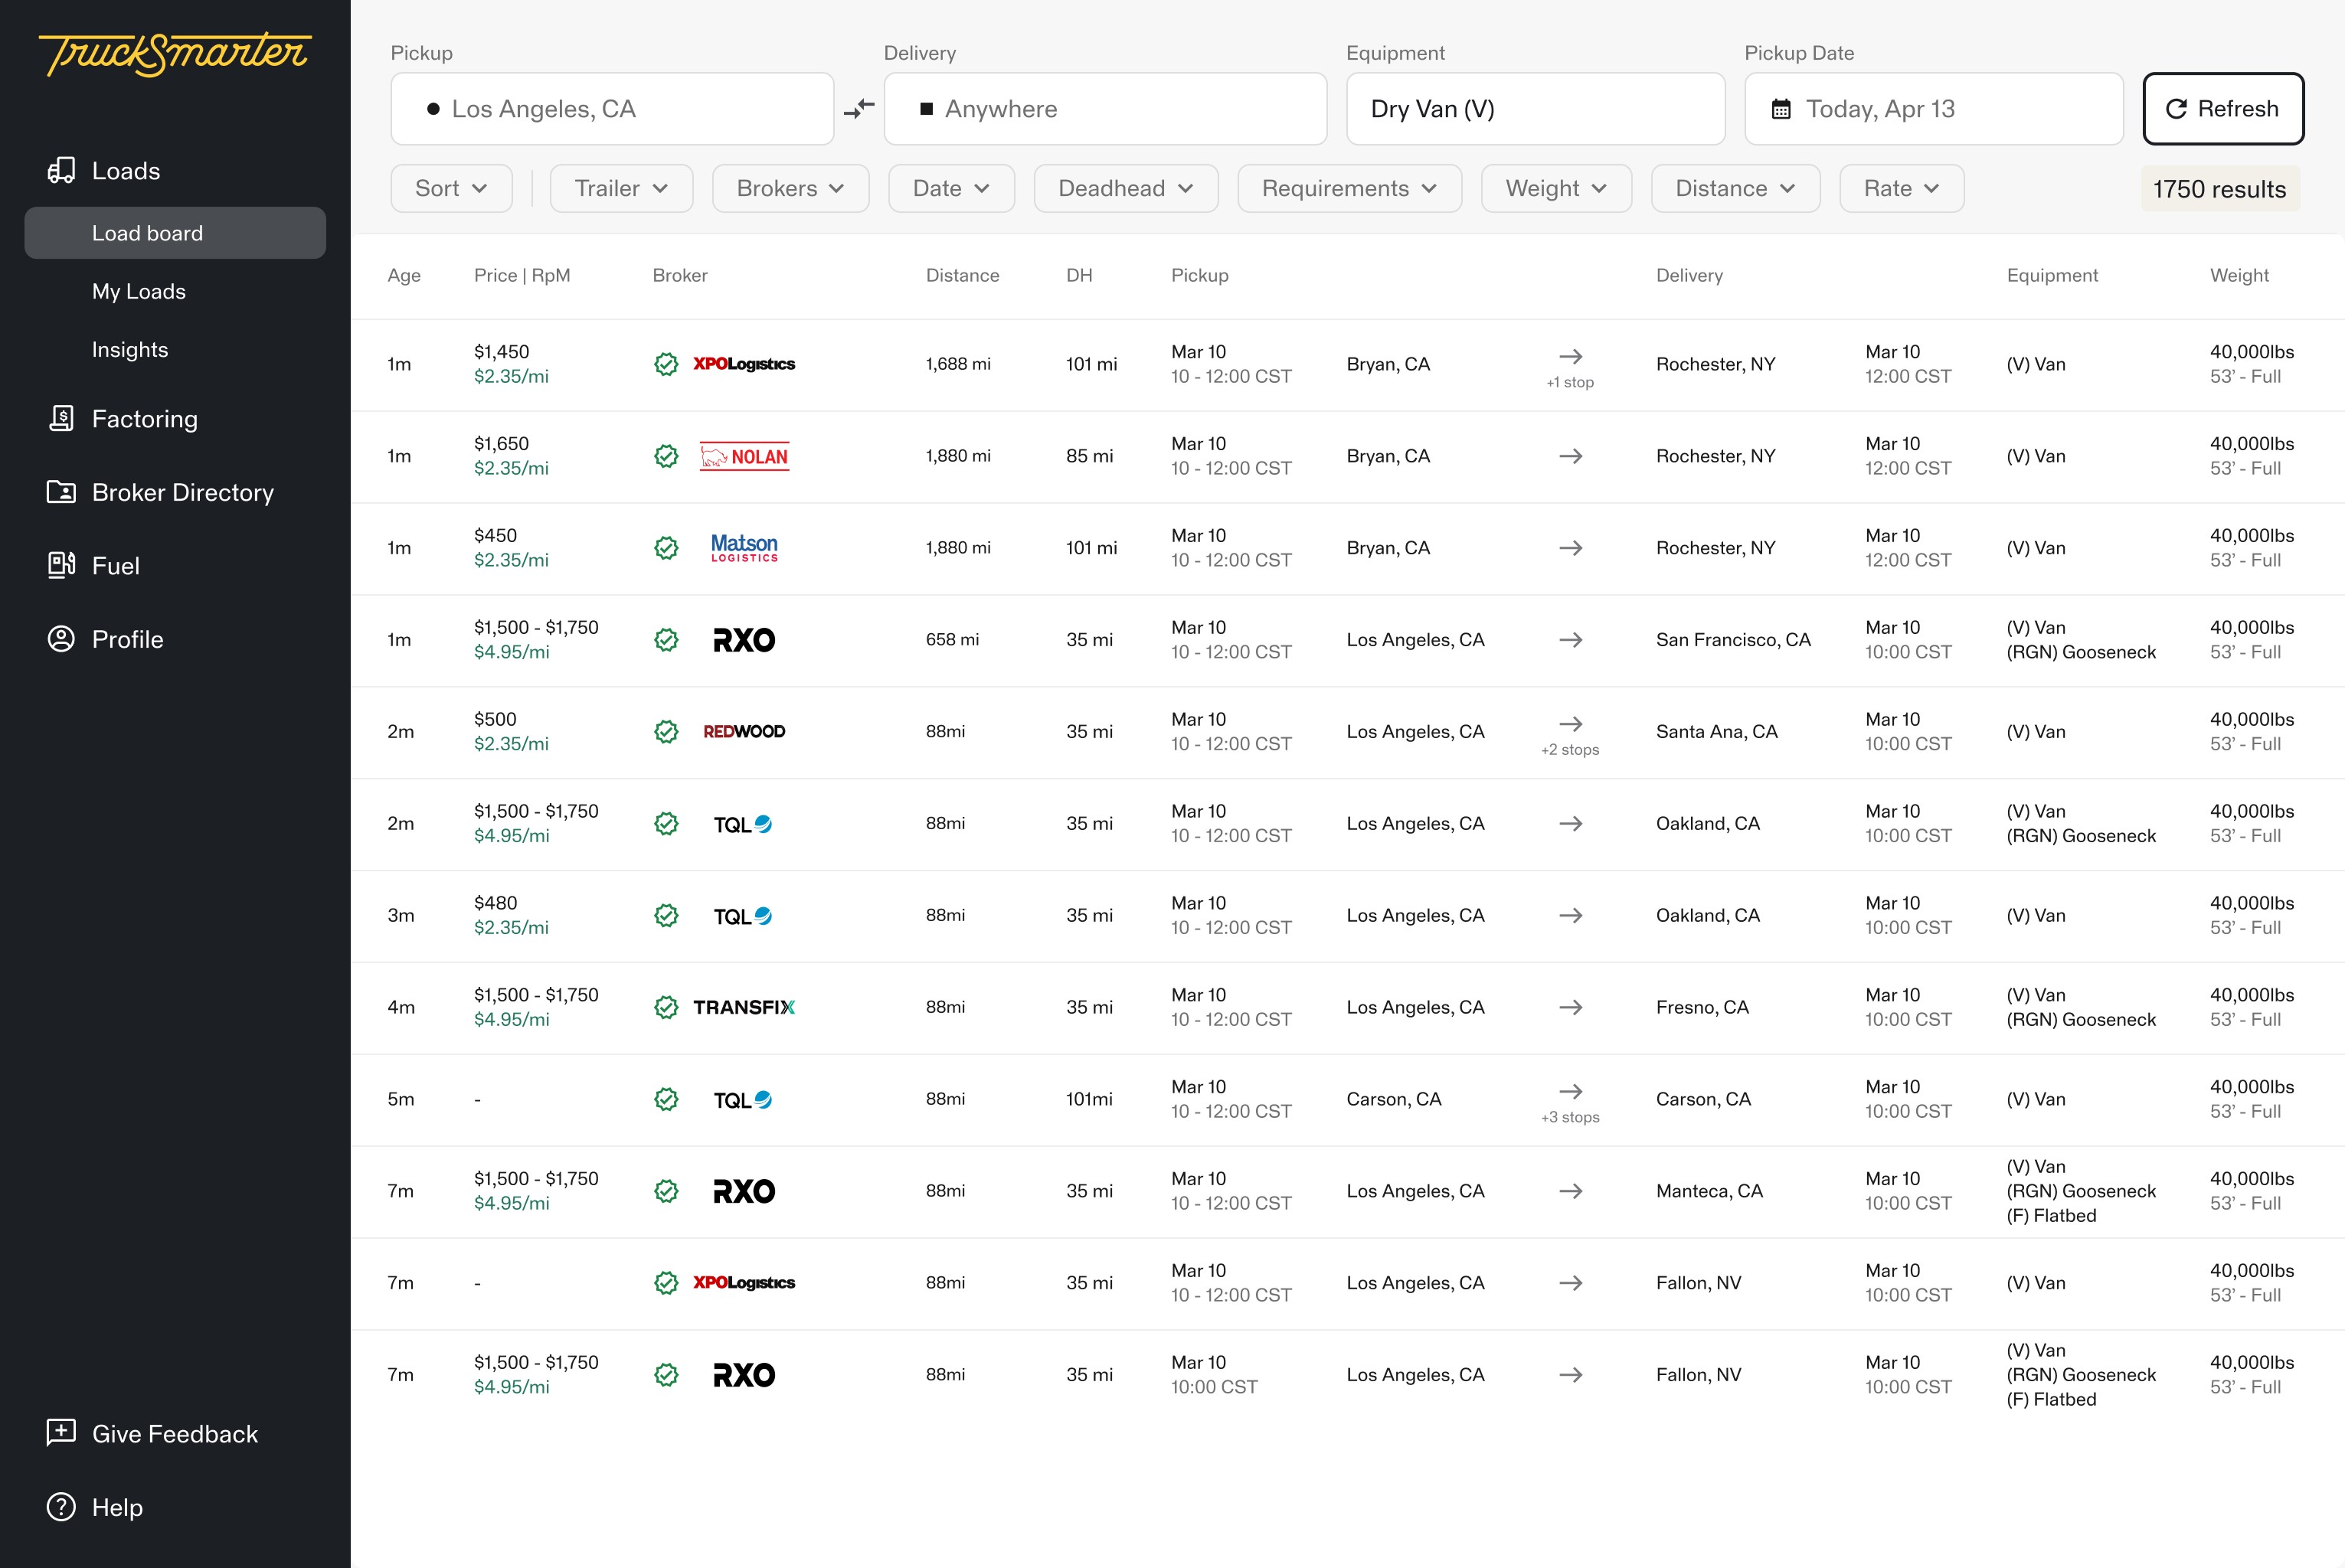Screen dimensions: 2345x1568
Task: Open the Insights menu item
Action: point(130,349)
